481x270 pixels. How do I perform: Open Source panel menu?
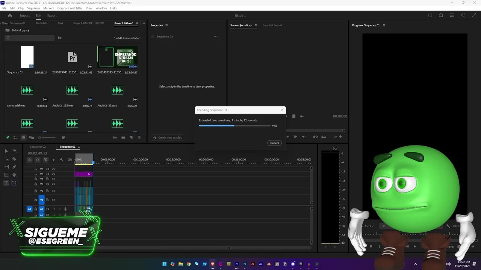pyautogui.click(x=256, y=25)
